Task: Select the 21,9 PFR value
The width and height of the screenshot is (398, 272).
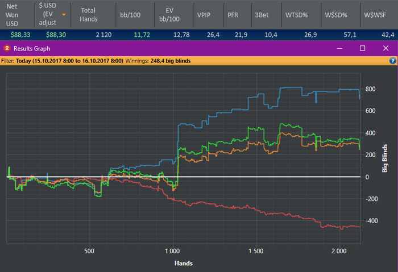Action: pos(241,35)
